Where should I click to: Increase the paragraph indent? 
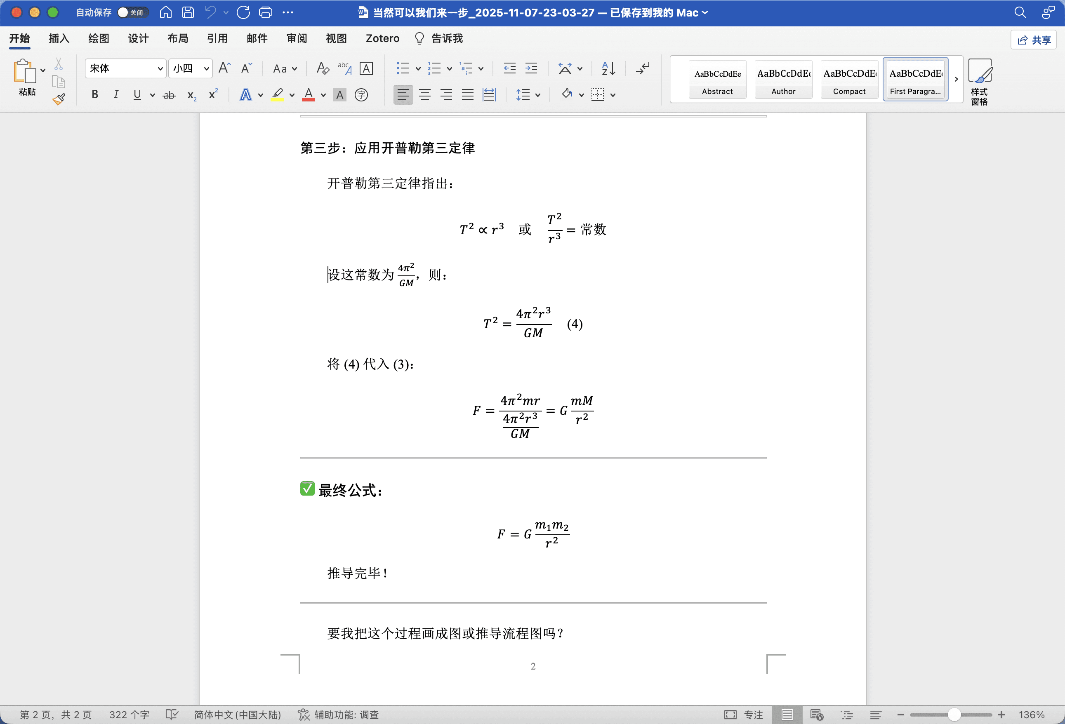tap(531, 68)
